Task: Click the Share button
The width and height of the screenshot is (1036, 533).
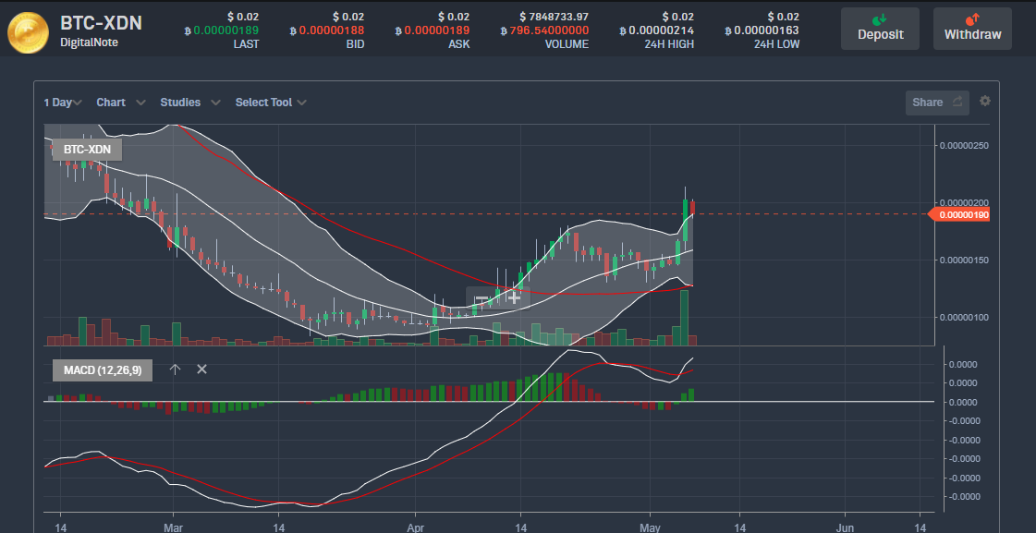Action: 937,103
